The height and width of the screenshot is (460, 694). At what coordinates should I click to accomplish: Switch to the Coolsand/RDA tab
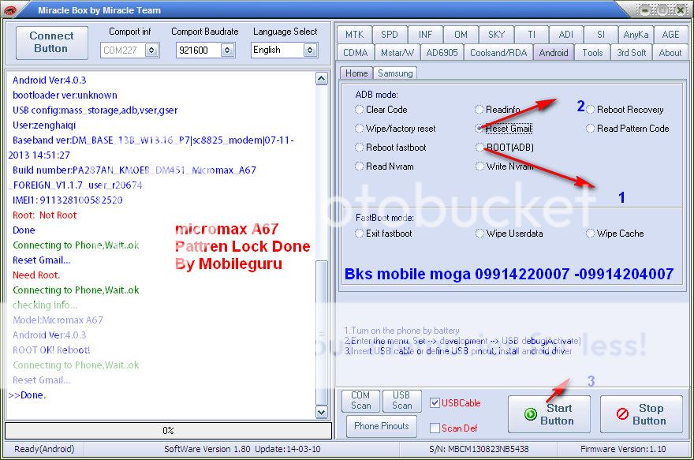click(498, 53)
